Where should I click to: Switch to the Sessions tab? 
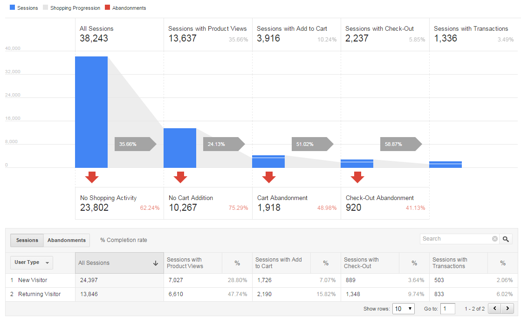coord(27,240)
